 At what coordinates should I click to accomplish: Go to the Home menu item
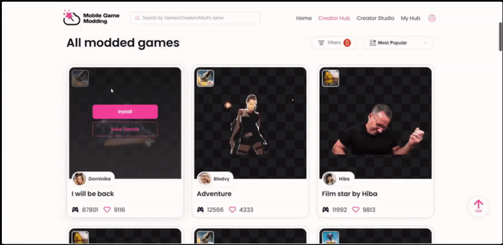(304, 18)
